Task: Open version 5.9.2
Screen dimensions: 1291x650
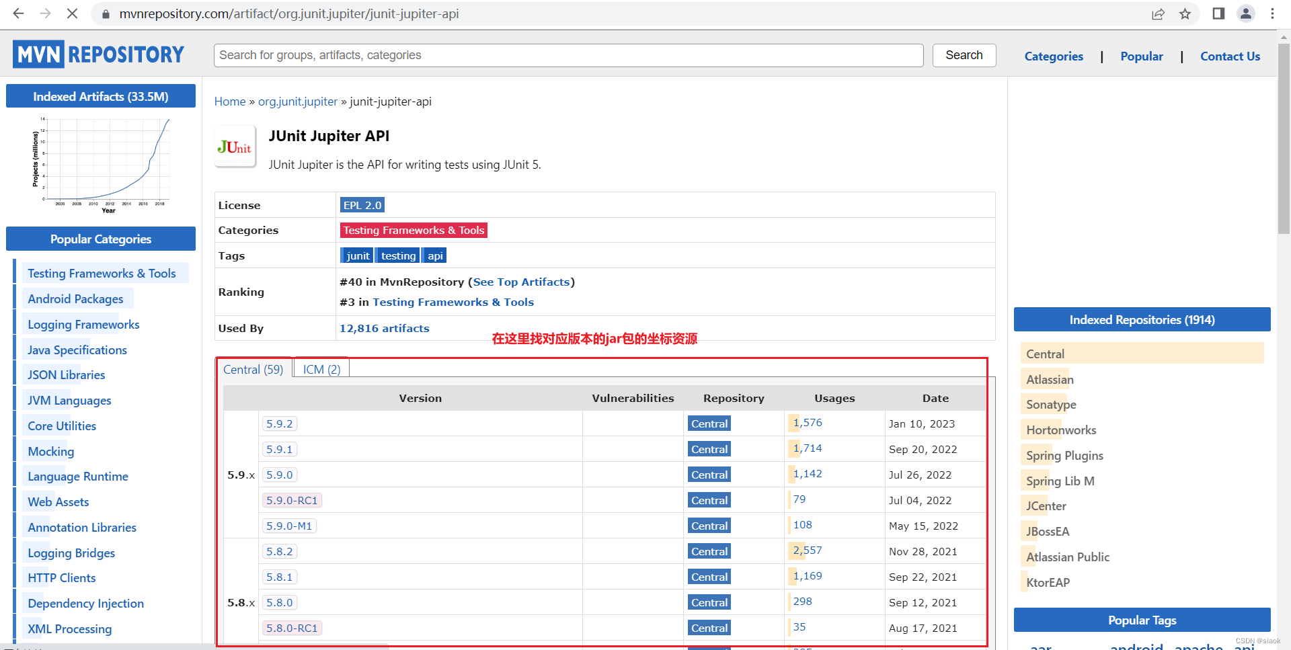Action: [280, 423]
